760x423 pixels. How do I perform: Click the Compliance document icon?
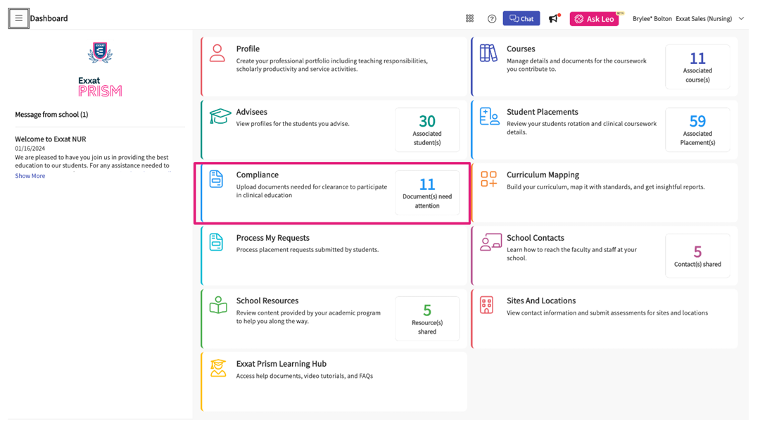[216, 179]
